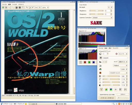This screenshot has width=132, height=105.
Task: Click the scale image icon in viewer toolbar
Action: (x=23, y=7)
